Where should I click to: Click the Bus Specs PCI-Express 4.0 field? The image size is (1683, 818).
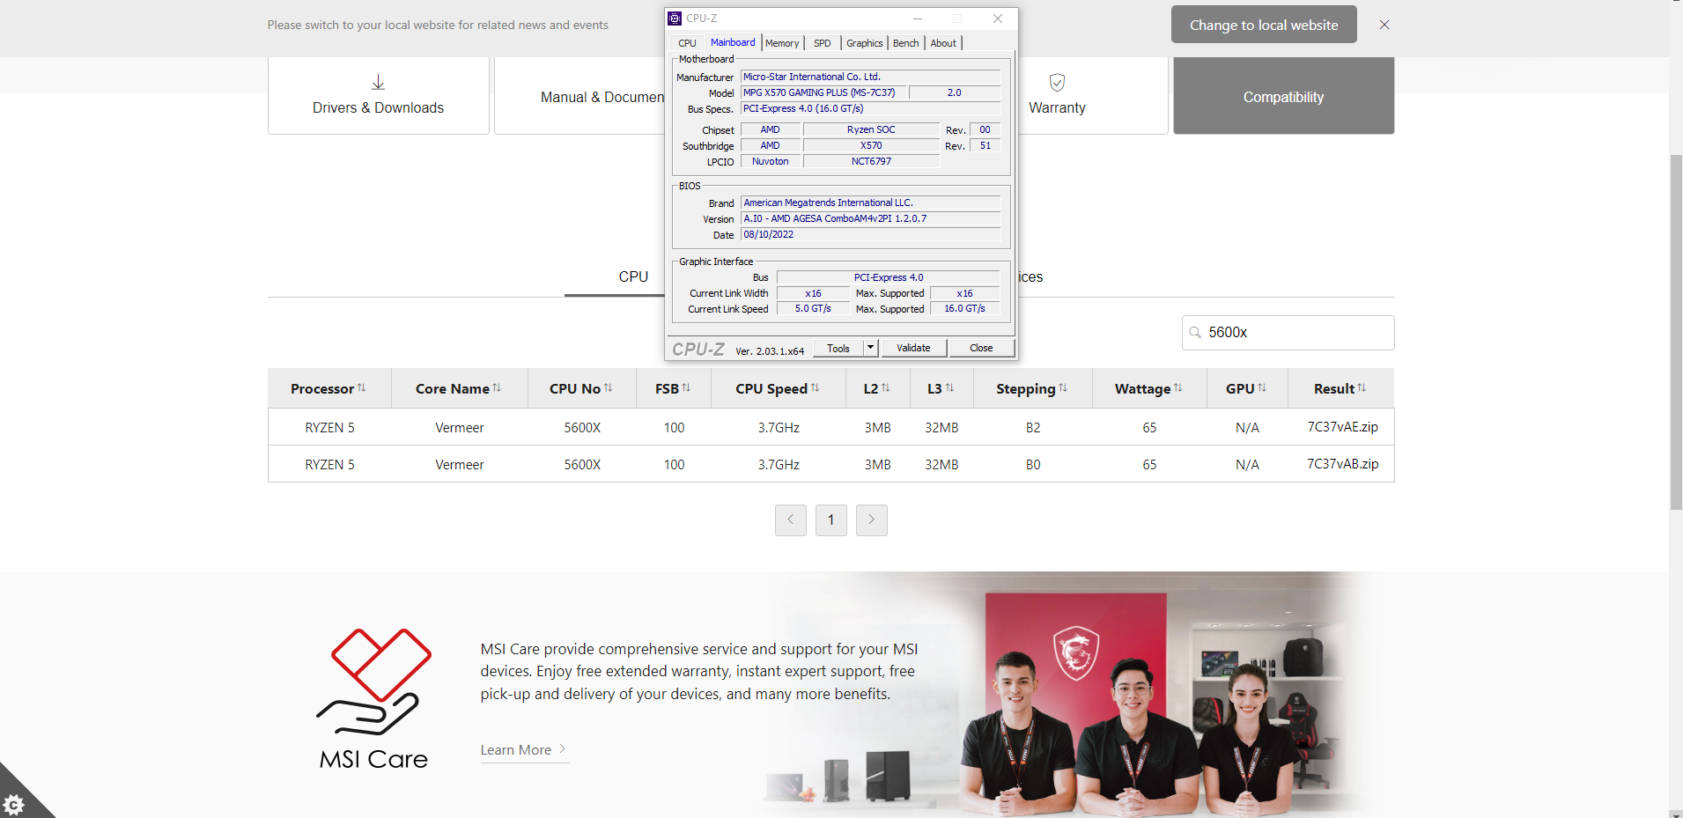(x=870, y=108)
